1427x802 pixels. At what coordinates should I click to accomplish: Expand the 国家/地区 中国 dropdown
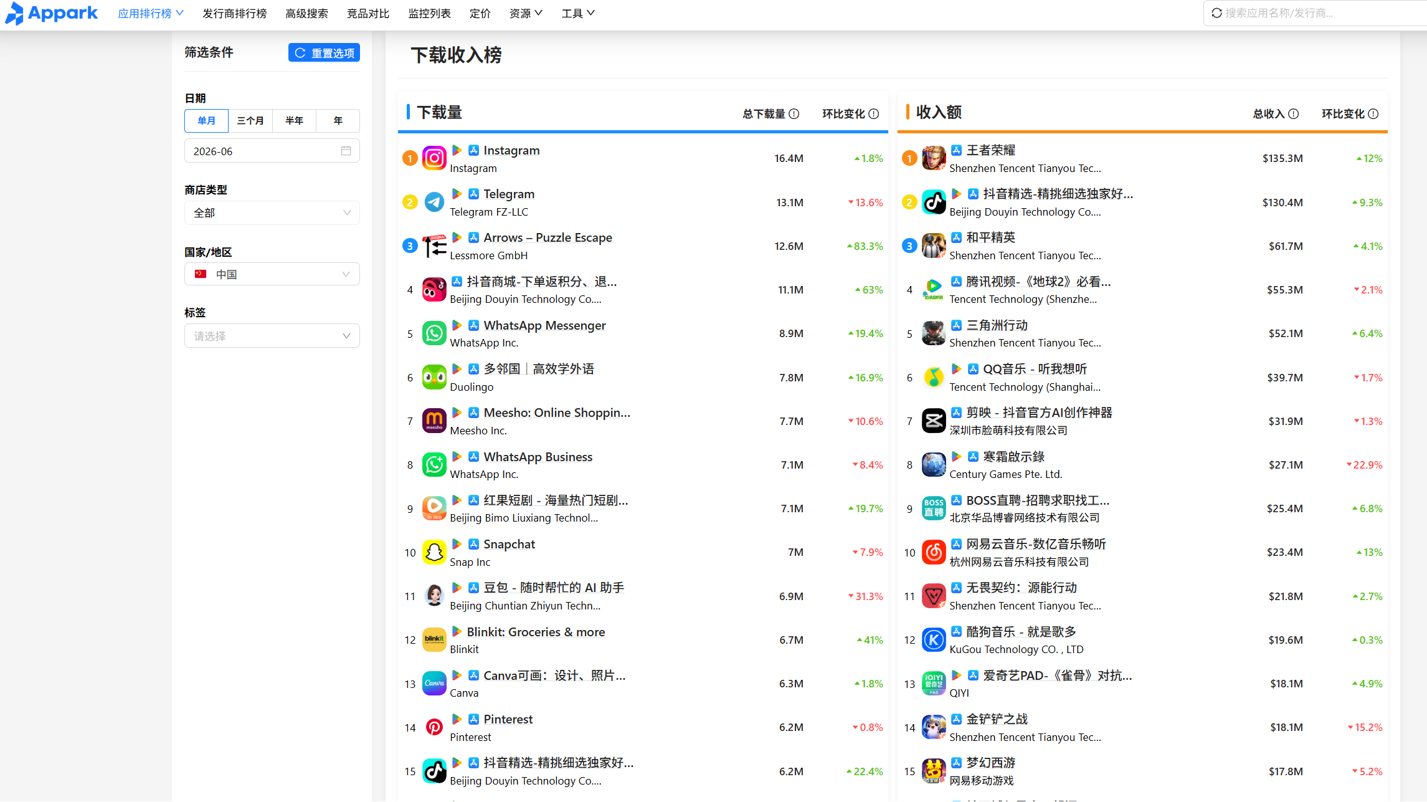[272, 274]
